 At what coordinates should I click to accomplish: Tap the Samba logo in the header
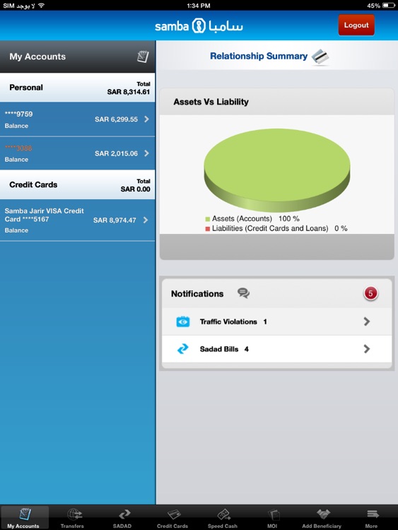coord(199,26)
